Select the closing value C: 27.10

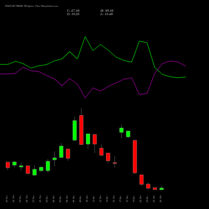click(x=73, y=11)
